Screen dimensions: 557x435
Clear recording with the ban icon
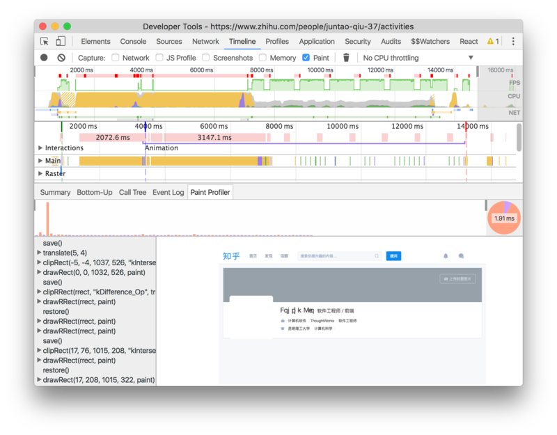pyautogui.click(x=61, y=58)
